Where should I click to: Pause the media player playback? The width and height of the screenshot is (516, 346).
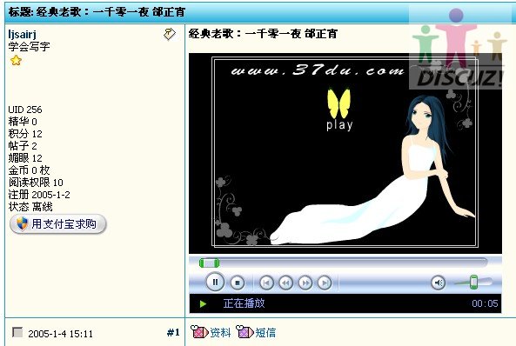215,283
